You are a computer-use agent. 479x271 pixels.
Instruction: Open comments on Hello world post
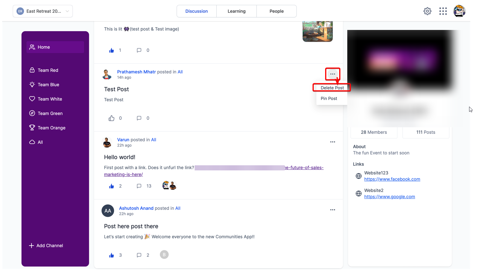point(139,186)
